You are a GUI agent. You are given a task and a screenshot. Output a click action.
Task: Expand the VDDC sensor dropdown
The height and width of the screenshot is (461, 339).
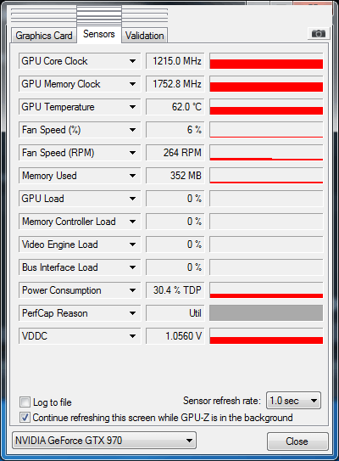[133, 336]
